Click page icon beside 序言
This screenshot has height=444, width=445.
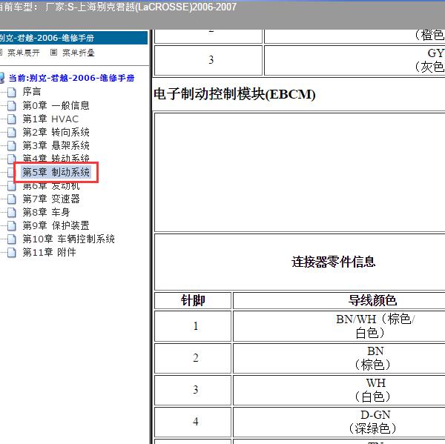click(x=12, y=92)
